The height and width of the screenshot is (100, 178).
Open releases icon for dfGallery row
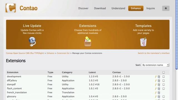(x=159, y=81)
